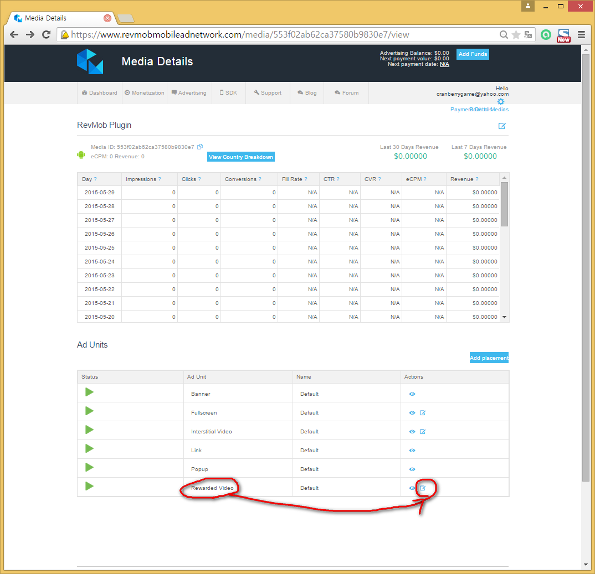This screenshot has width=595, height=574.
Task: Open the extension icon labeled New
Action: click(x=563, y=35)
